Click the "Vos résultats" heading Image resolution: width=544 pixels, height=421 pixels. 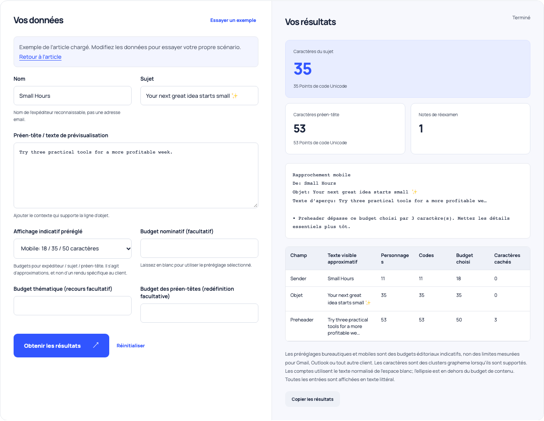point(311,22)
